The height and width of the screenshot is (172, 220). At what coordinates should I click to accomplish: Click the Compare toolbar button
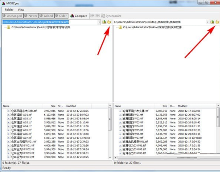79,16
